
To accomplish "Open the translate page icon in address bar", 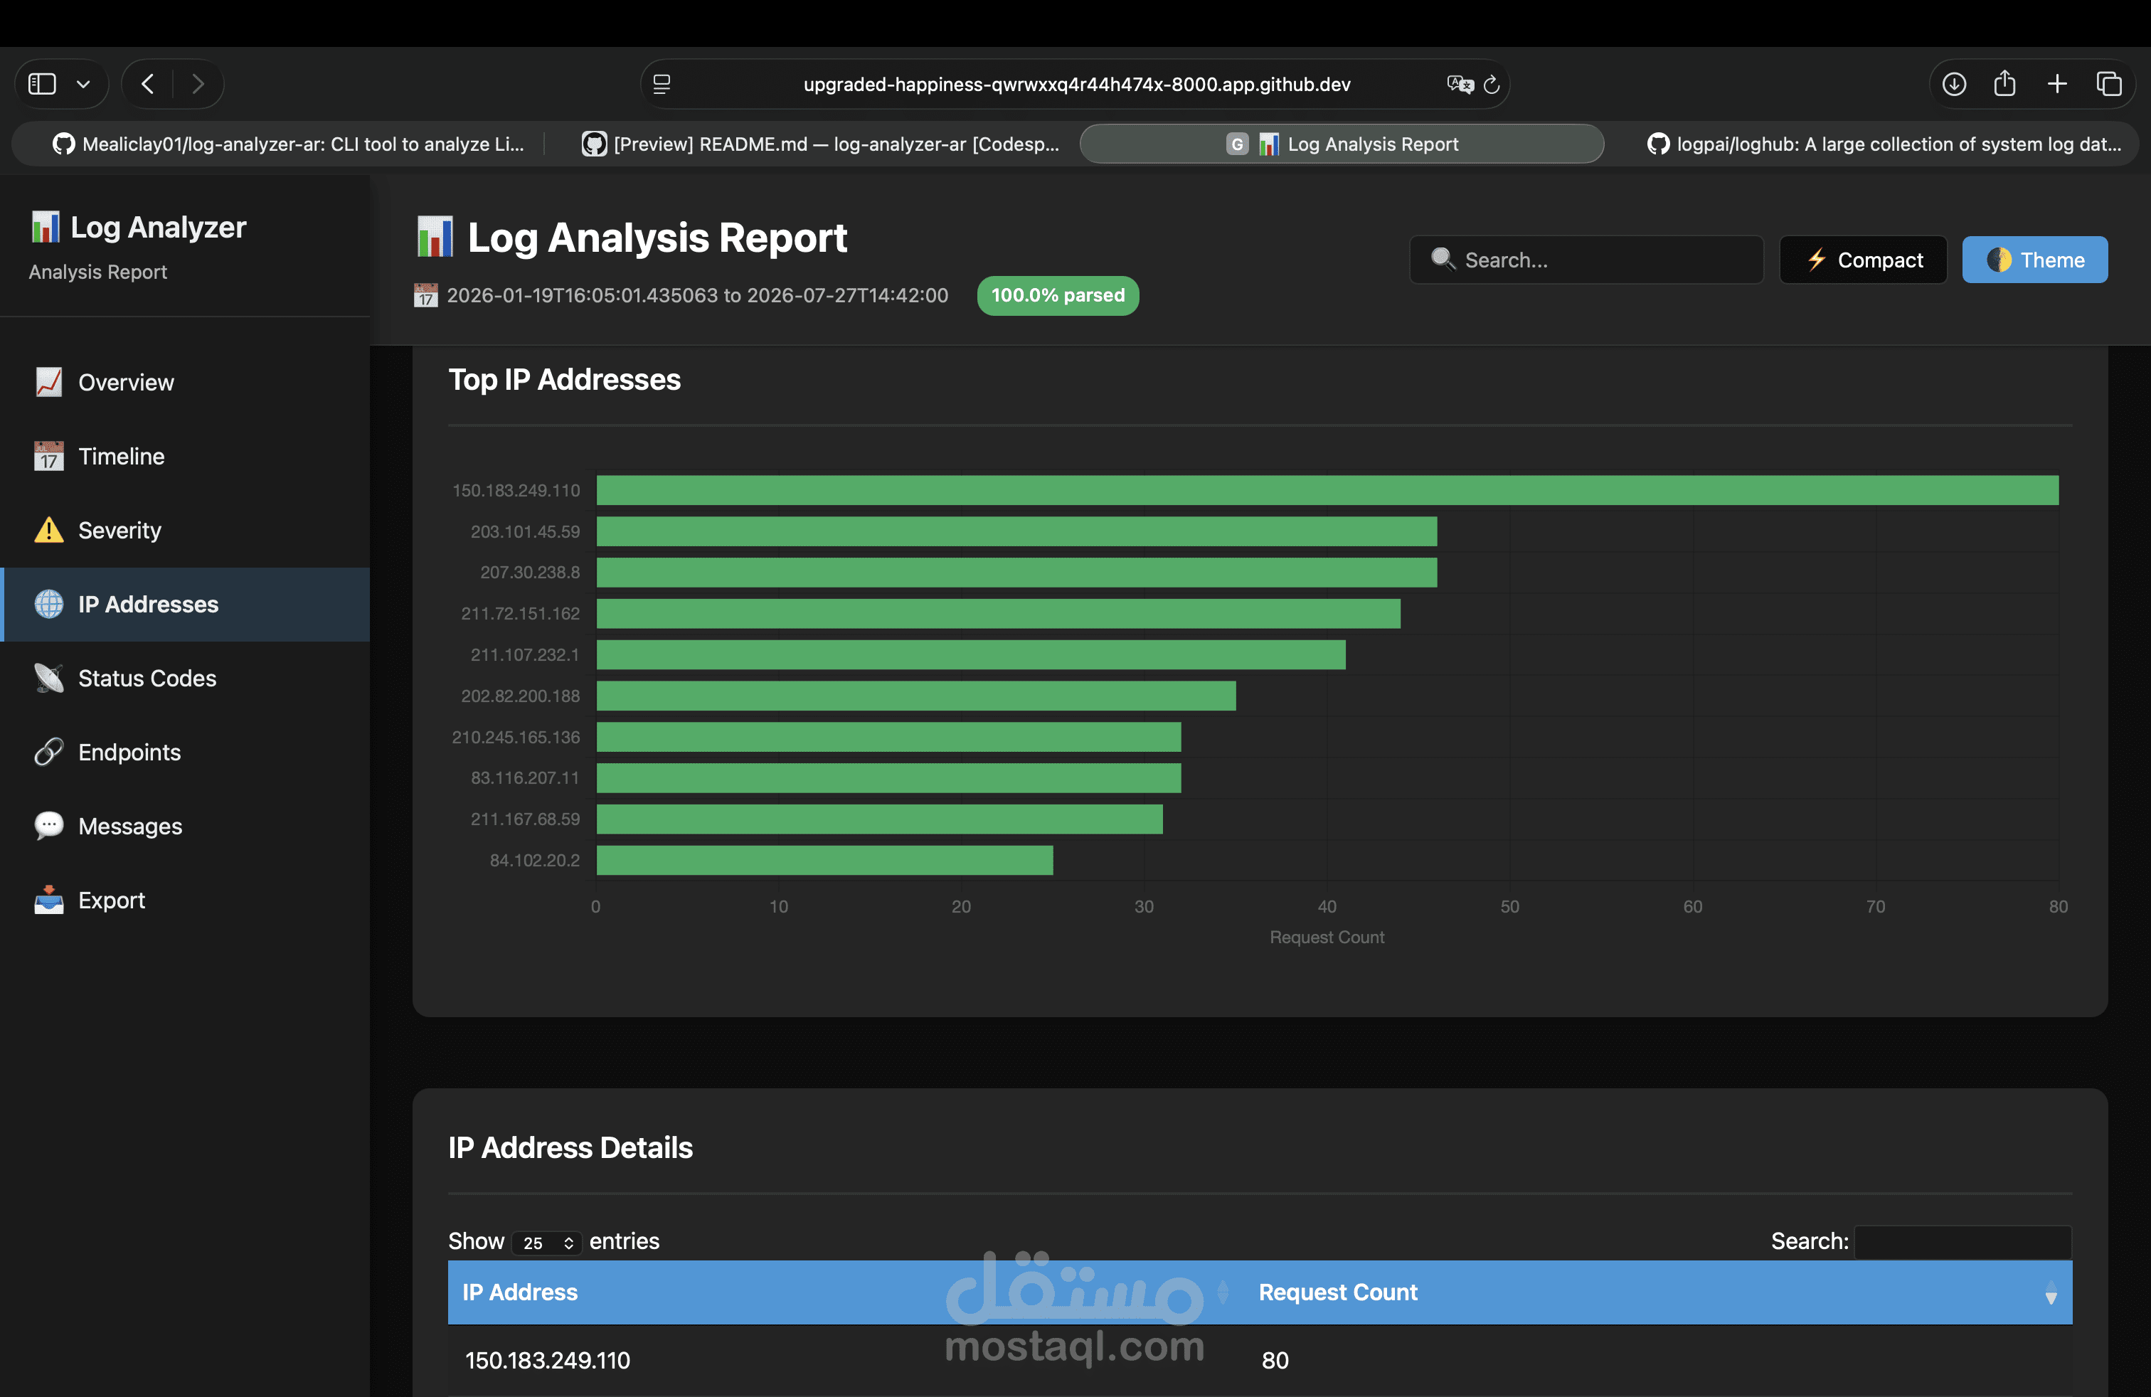I will (1459, 84).
